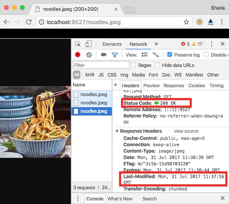Filter requests by Img

click(x=124, y=75)
